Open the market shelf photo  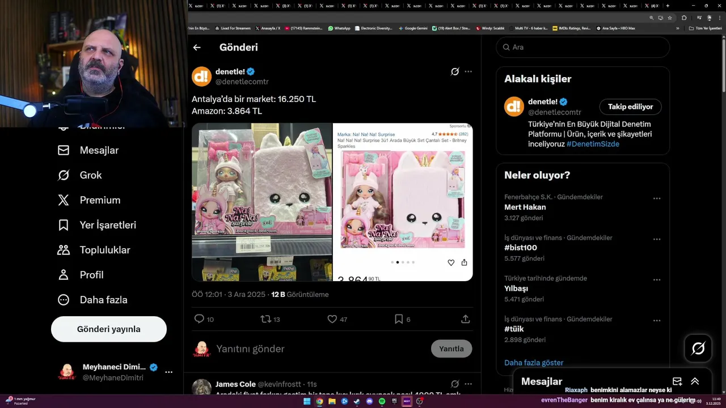[x=262, y=202]
